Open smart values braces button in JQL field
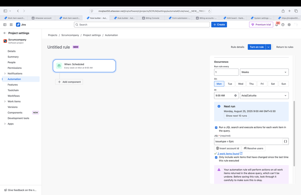 click(285, 141)
